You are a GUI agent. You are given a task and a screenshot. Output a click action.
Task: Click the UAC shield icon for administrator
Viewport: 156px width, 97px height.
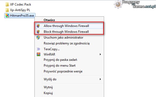pyautogui.click(x=38, y=38)
